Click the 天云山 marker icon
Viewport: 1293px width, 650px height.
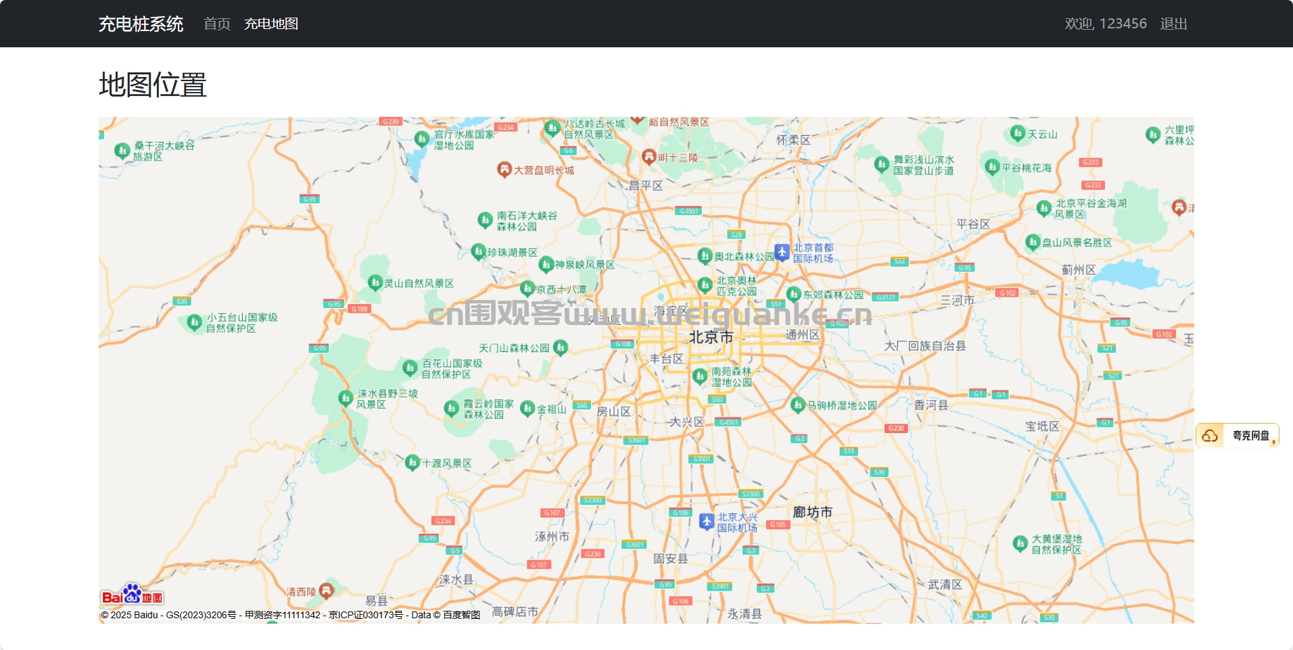1018,134
